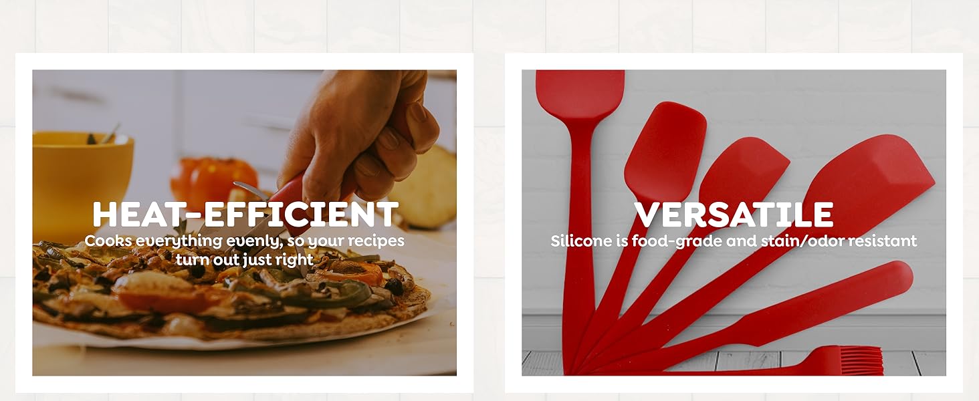Click the 'turn out just right' text line
The width and height of the screenshot is (979, 401).
pos(245,259)
